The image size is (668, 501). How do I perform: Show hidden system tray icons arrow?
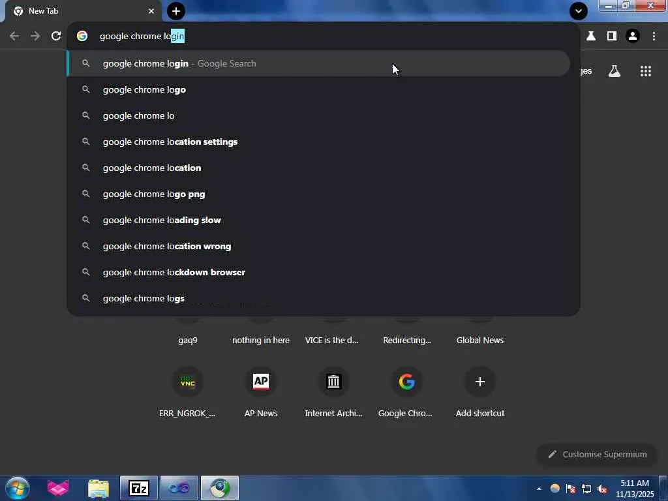(x=539, y=489)
